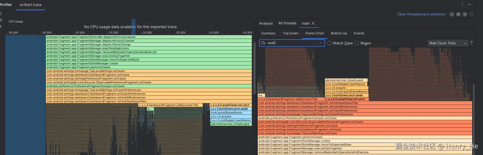Screen dimensions: 483x155
Task: Select DashboardFragment.refreshDashboardTiles bar in call chart
Action: 149,101
